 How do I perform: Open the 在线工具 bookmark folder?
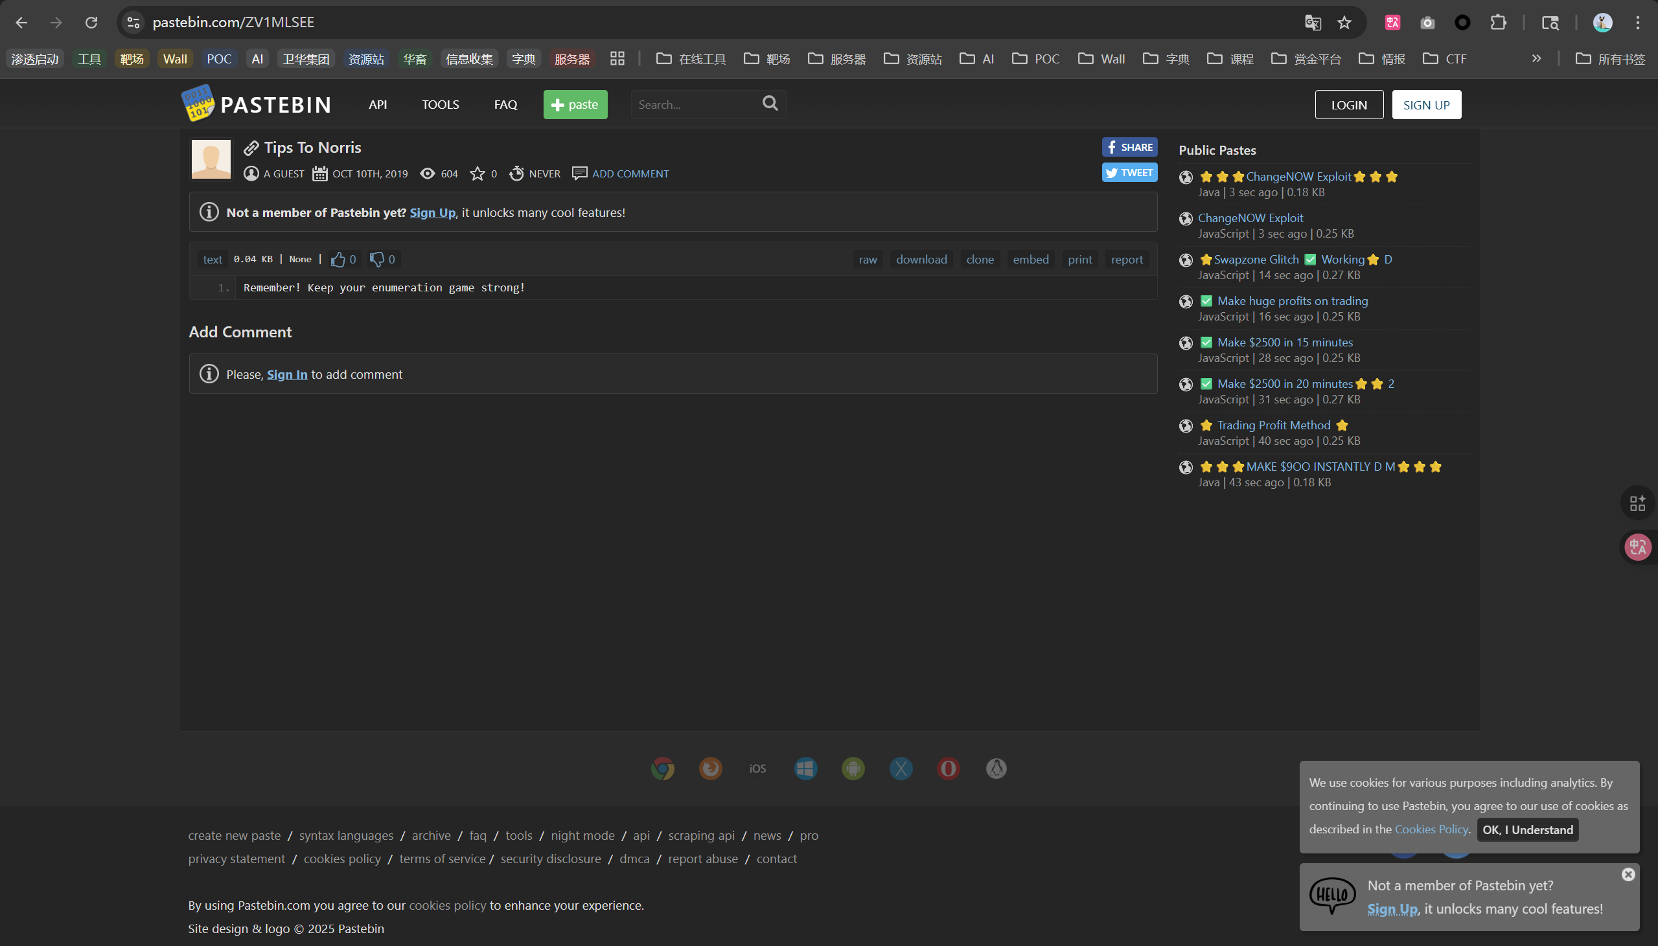[690, 59]
